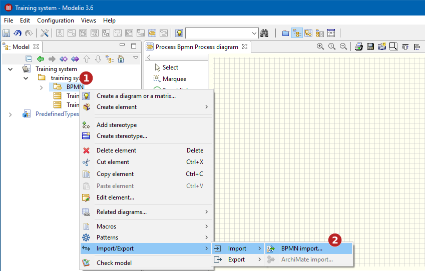Choose Create stereotype... menu entry
Screen dimensions: 425x271
pyautogui.click(x=146, y=136)
